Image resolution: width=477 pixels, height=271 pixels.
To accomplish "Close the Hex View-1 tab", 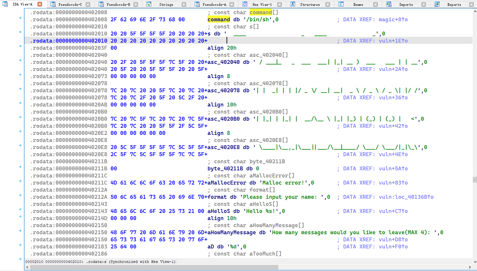I will (x=280, y=5).
